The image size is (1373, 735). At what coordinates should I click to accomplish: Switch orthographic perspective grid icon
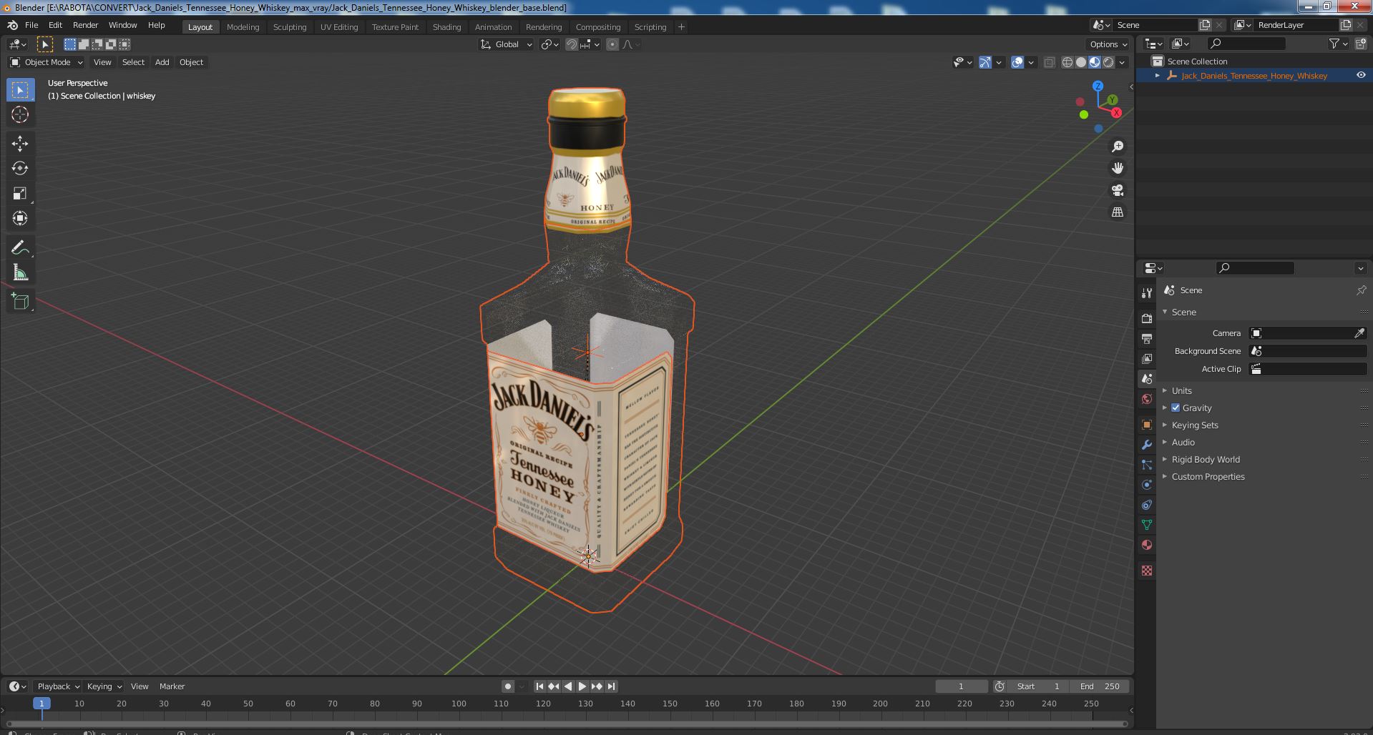[1117, 212]
